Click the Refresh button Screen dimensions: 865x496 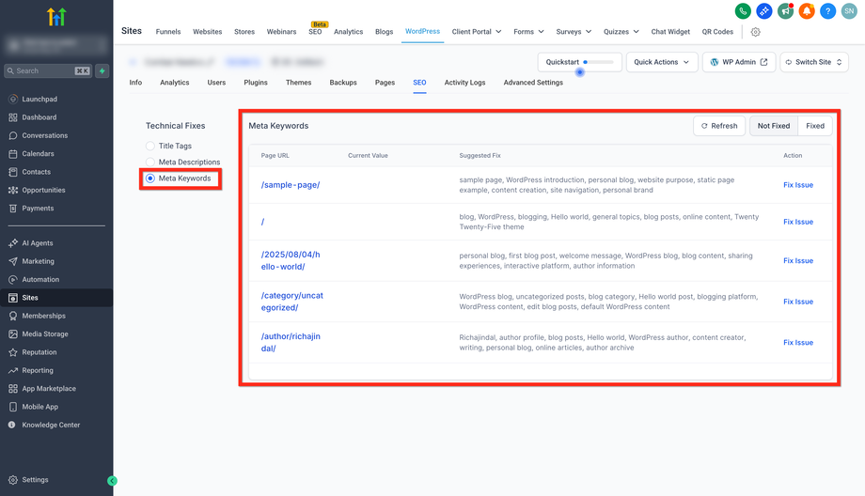(x=719, y=126)
